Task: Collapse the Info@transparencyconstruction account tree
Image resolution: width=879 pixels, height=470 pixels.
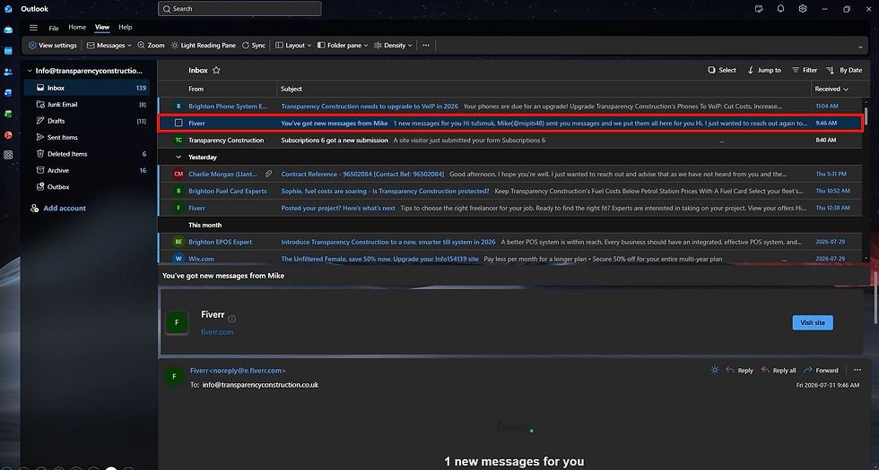Action: tap(30, 71)
